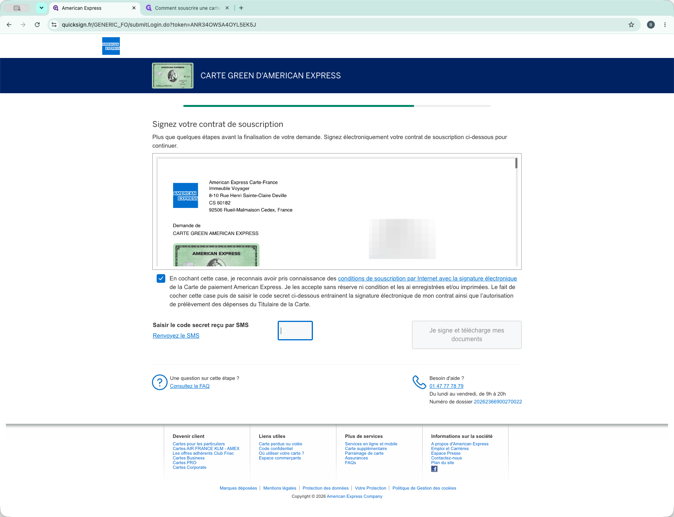Open 'Espace commerçants' footer link
The height and width of the screenshot is (517, 674).
coord(280,458)
